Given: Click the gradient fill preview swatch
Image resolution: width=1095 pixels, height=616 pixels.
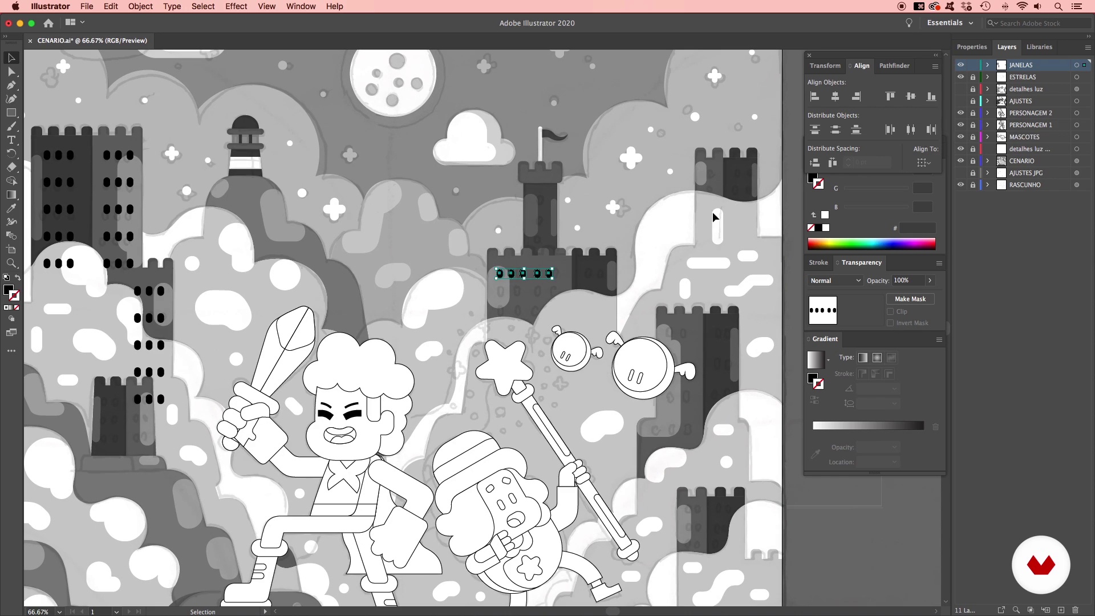Looking at the screenshot, I should (816, 359).
